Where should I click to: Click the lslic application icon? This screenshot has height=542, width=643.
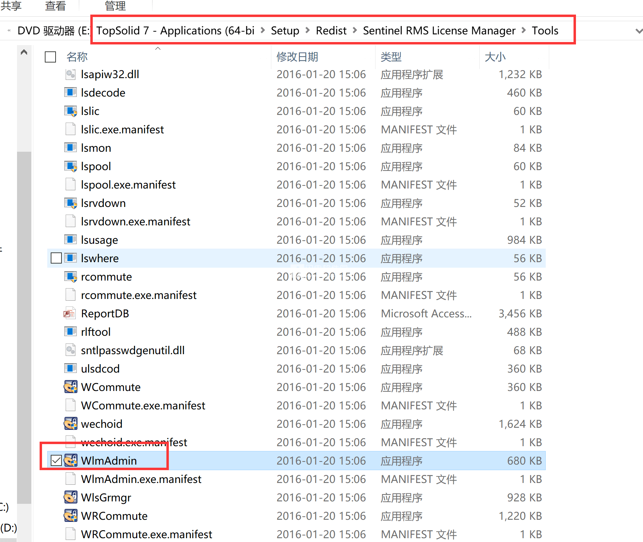tap(71, 111)
